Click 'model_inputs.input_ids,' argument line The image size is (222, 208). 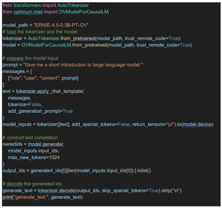(34, 151)
